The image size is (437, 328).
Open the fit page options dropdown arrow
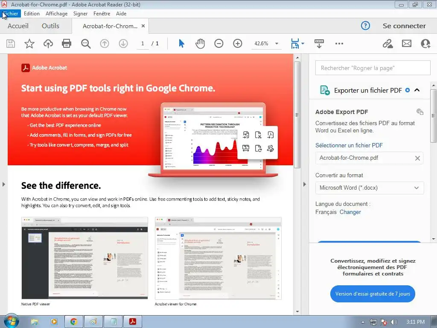pyautogui.click(x=303, y=44)
